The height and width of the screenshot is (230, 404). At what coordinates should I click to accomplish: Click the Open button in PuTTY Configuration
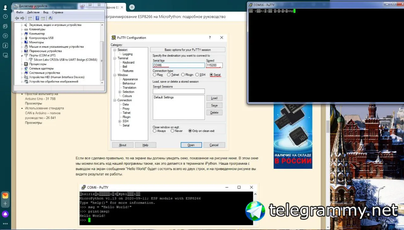tap(191, 145)
